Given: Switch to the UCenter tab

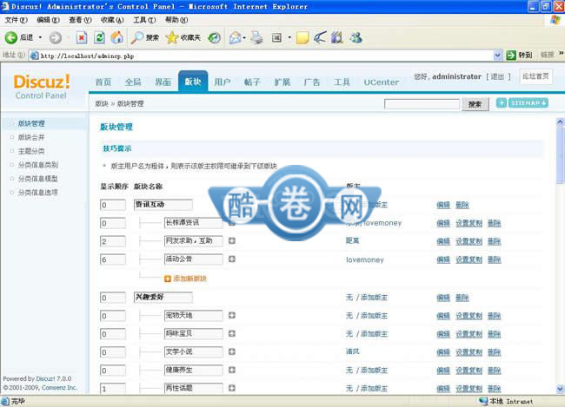Looking at the screenshot, I should 382,82.
